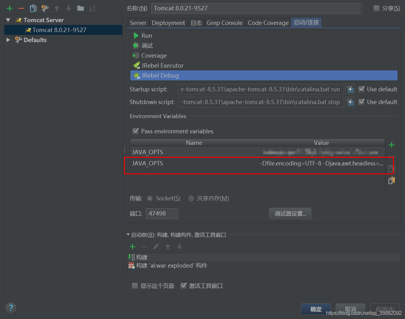
Task: Paste environment variables icon
Action: [x=392, y=180]
